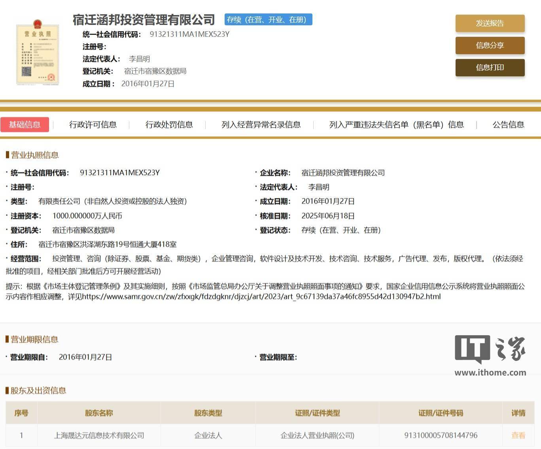Click the 详情 column header
The height and width of the screenshot is (449, 541).
pyautogui.click(x=518, y=413)
